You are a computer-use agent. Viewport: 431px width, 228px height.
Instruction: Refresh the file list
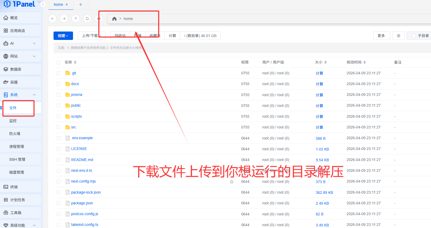[87, 19]
